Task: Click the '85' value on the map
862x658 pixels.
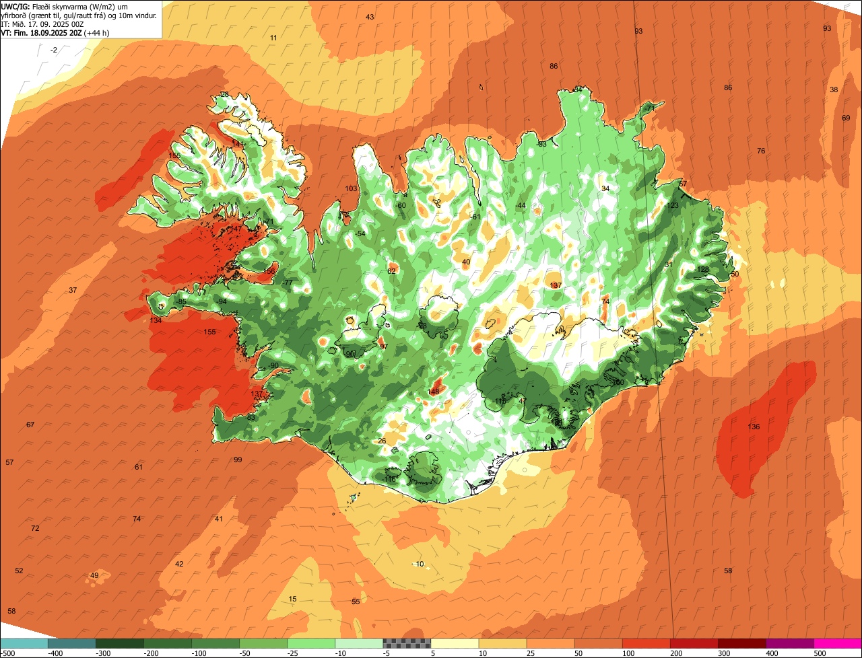Action: click(x=182, y=301)
